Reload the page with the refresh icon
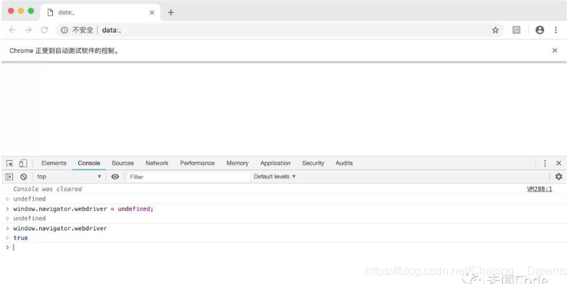 pos(44,30)
